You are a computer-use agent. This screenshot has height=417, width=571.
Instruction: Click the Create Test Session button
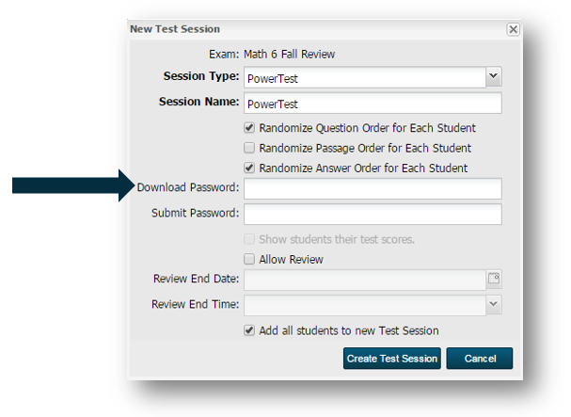[x=392, y=359]
